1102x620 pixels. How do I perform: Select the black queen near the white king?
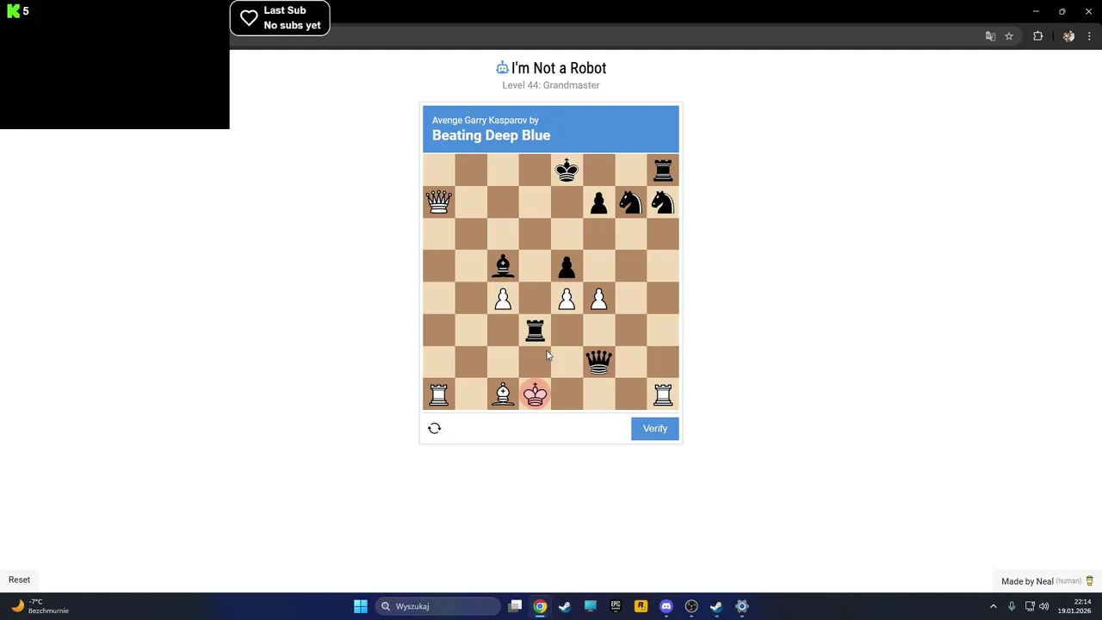(598, 362)
